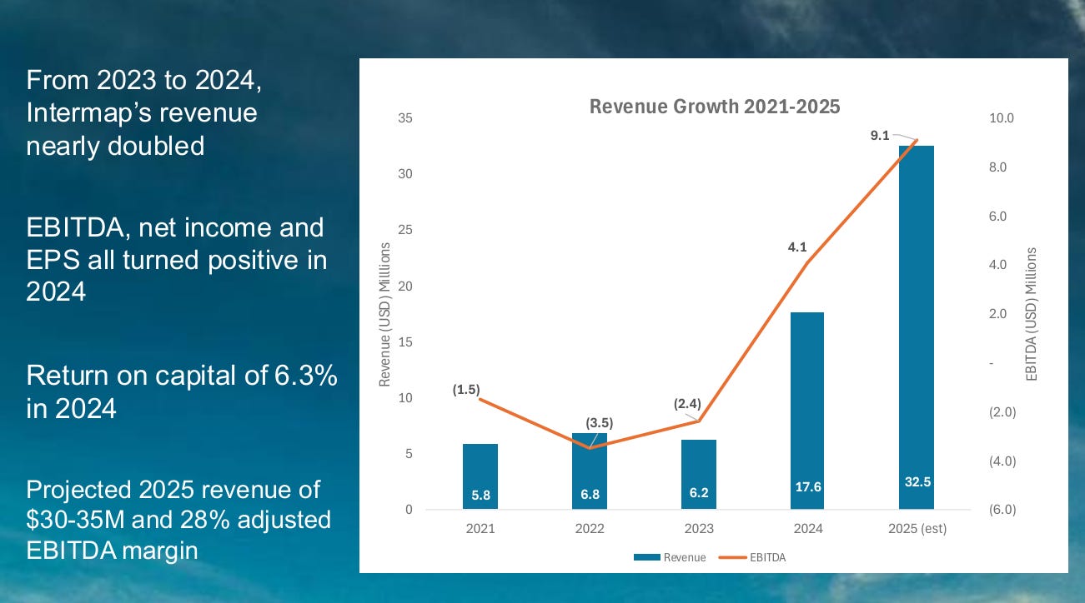Click the EBITDA data label 9.1
The image size is (1085, 603).
coord(880,135)
